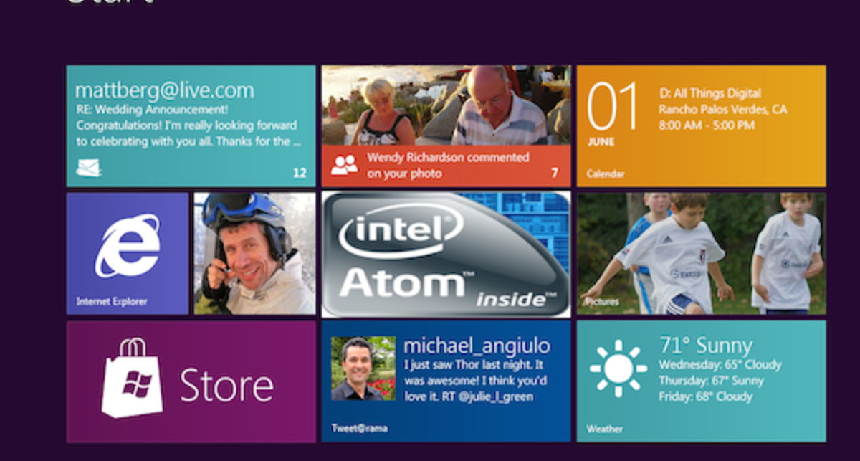Click the Internet Explorer logo icon

coord(128,245)
